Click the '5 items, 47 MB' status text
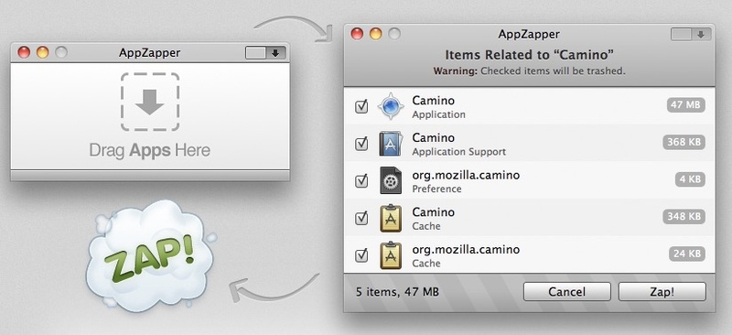This screenshot has height=335, width=732. coord(397,293)
